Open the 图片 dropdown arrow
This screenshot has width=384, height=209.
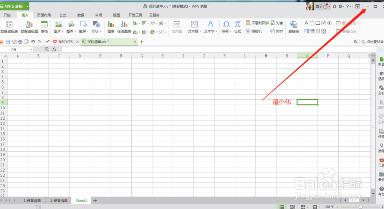pyautogui.click(x=63, y=32)
